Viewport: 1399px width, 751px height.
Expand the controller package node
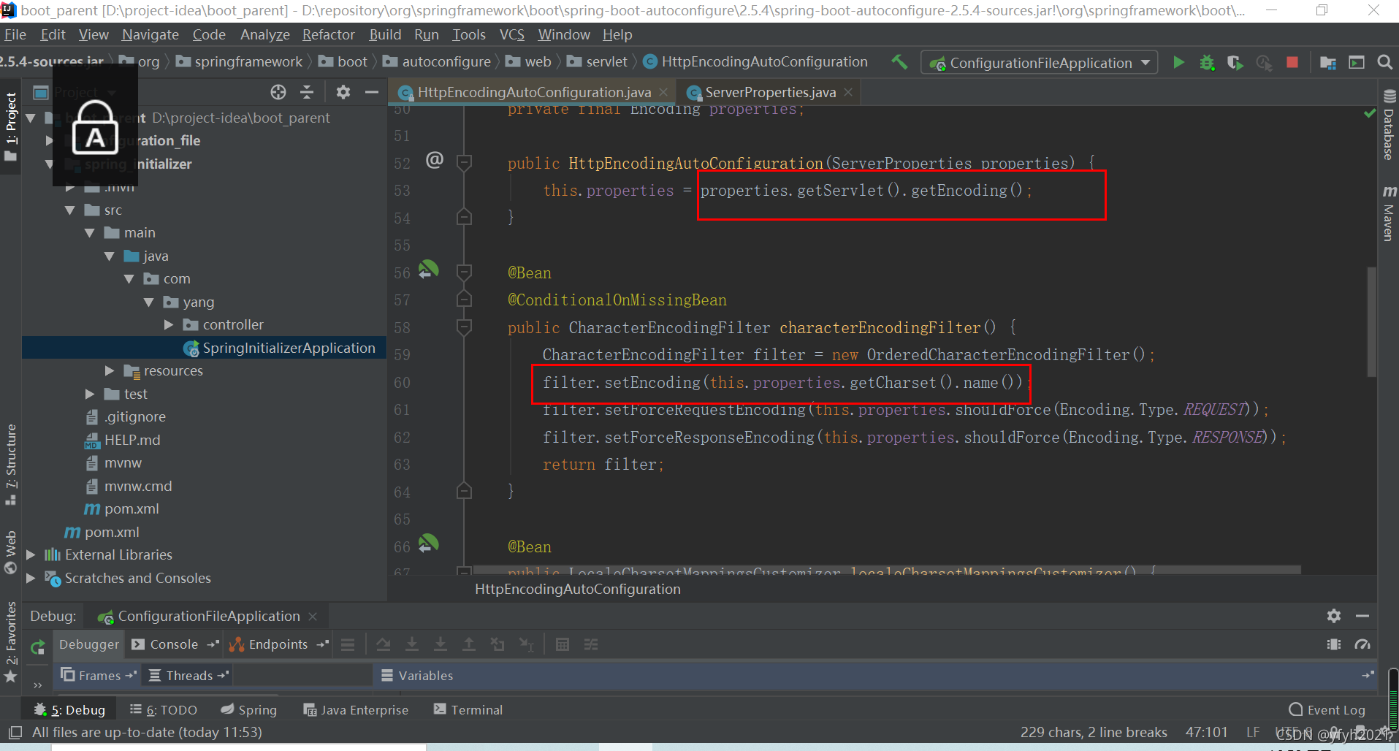169,324
